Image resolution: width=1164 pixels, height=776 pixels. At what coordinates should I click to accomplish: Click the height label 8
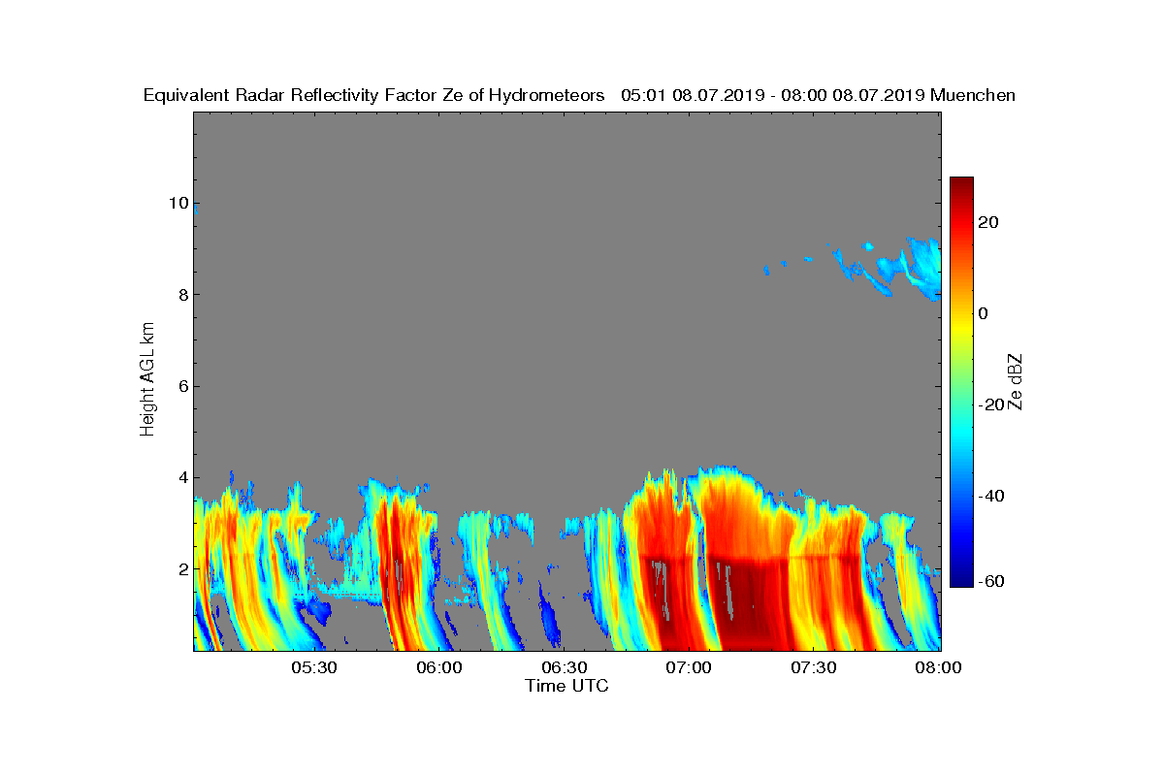click(181, 295)
